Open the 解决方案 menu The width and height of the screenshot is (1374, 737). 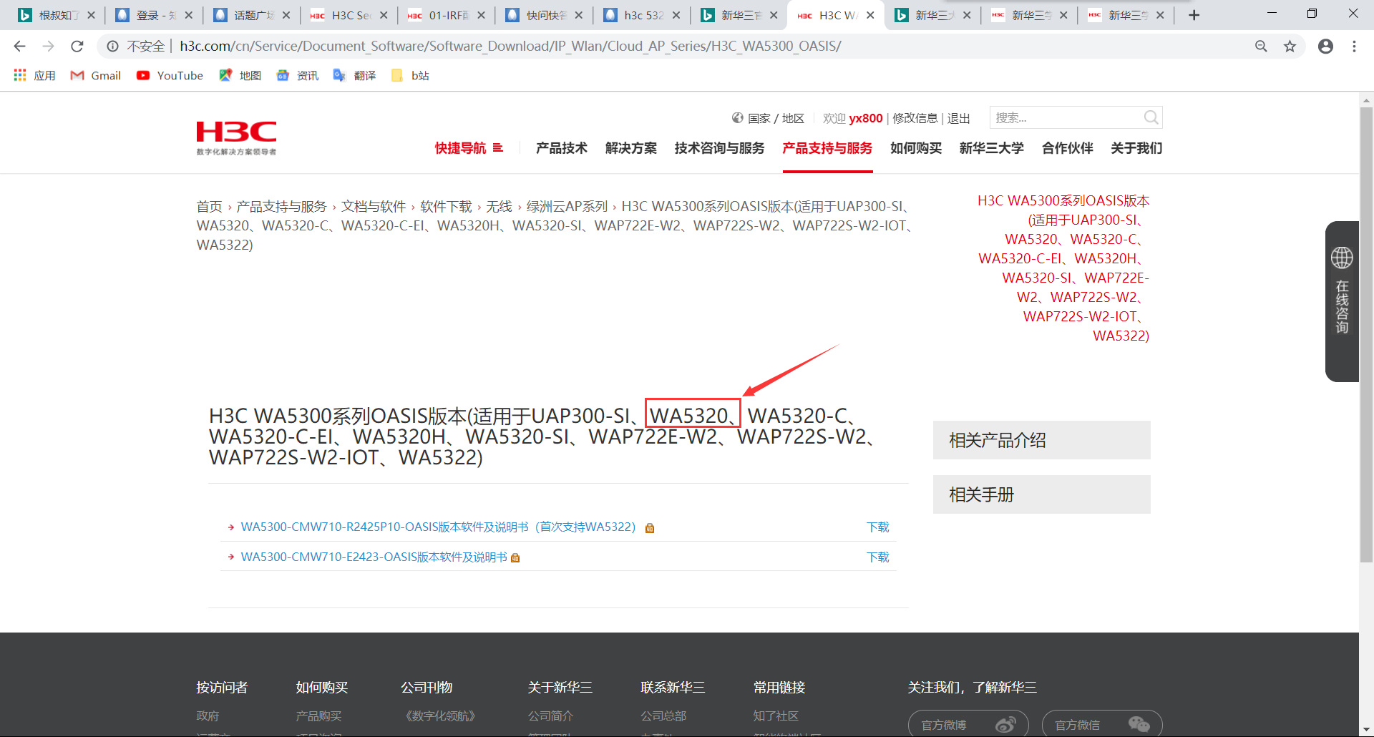[631, 148]
